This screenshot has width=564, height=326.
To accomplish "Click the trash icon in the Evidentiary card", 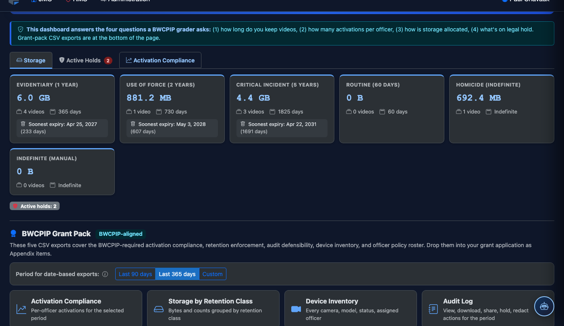I will click(x=23, y=124).
